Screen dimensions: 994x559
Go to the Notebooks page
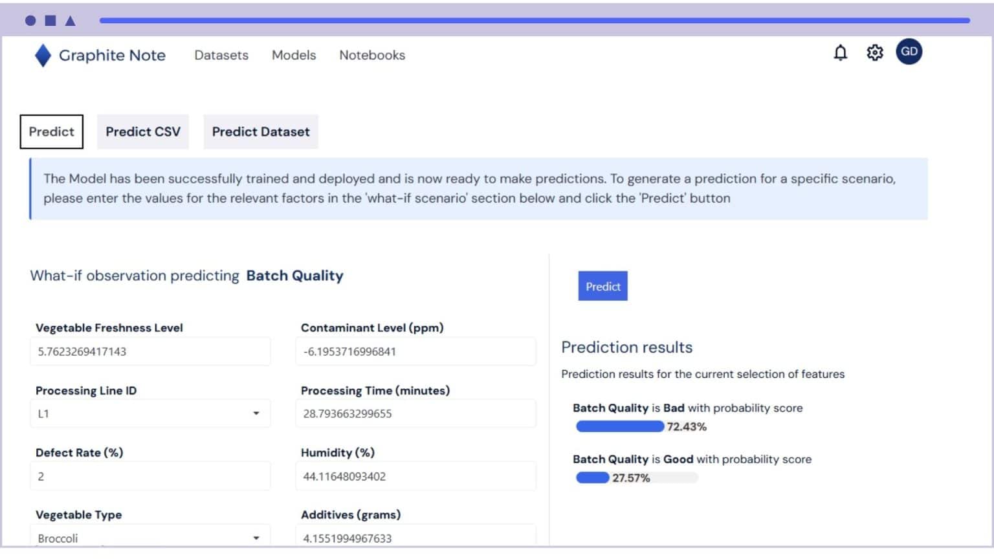pyautogui.click(x=371, y=56)
